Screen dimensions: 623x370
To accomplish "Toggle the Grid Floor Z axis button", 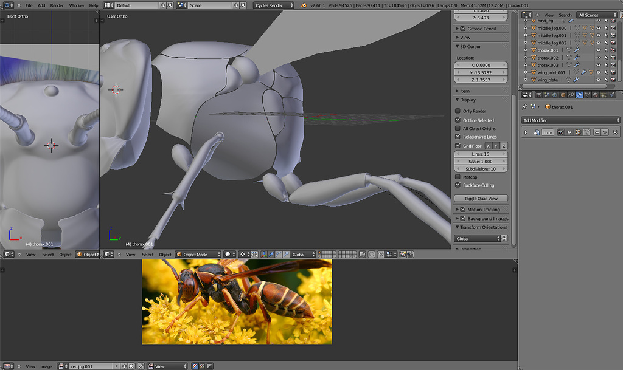I will [x=503, y=146].
